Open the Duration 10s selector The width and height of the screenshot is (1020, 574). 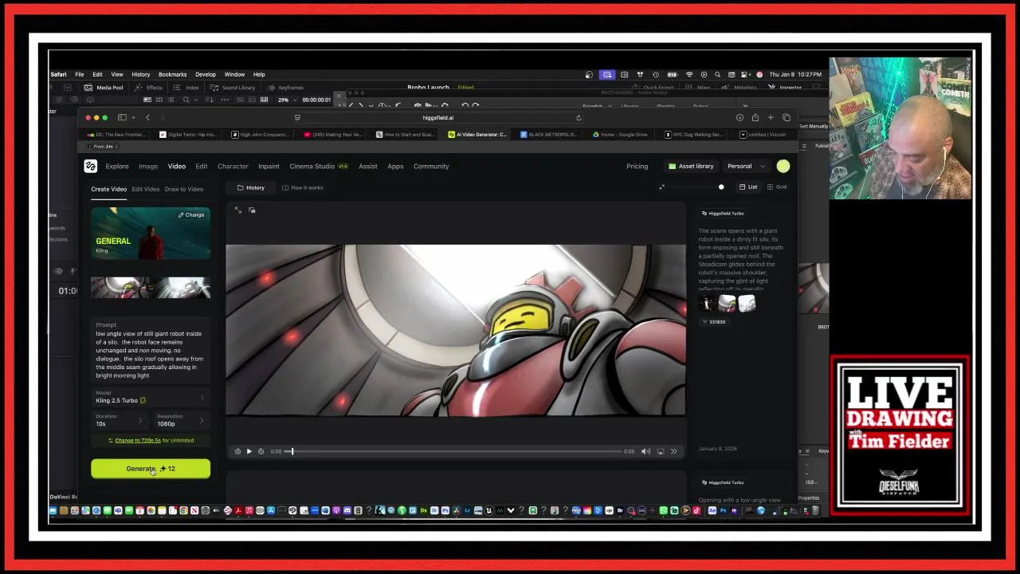120,420
